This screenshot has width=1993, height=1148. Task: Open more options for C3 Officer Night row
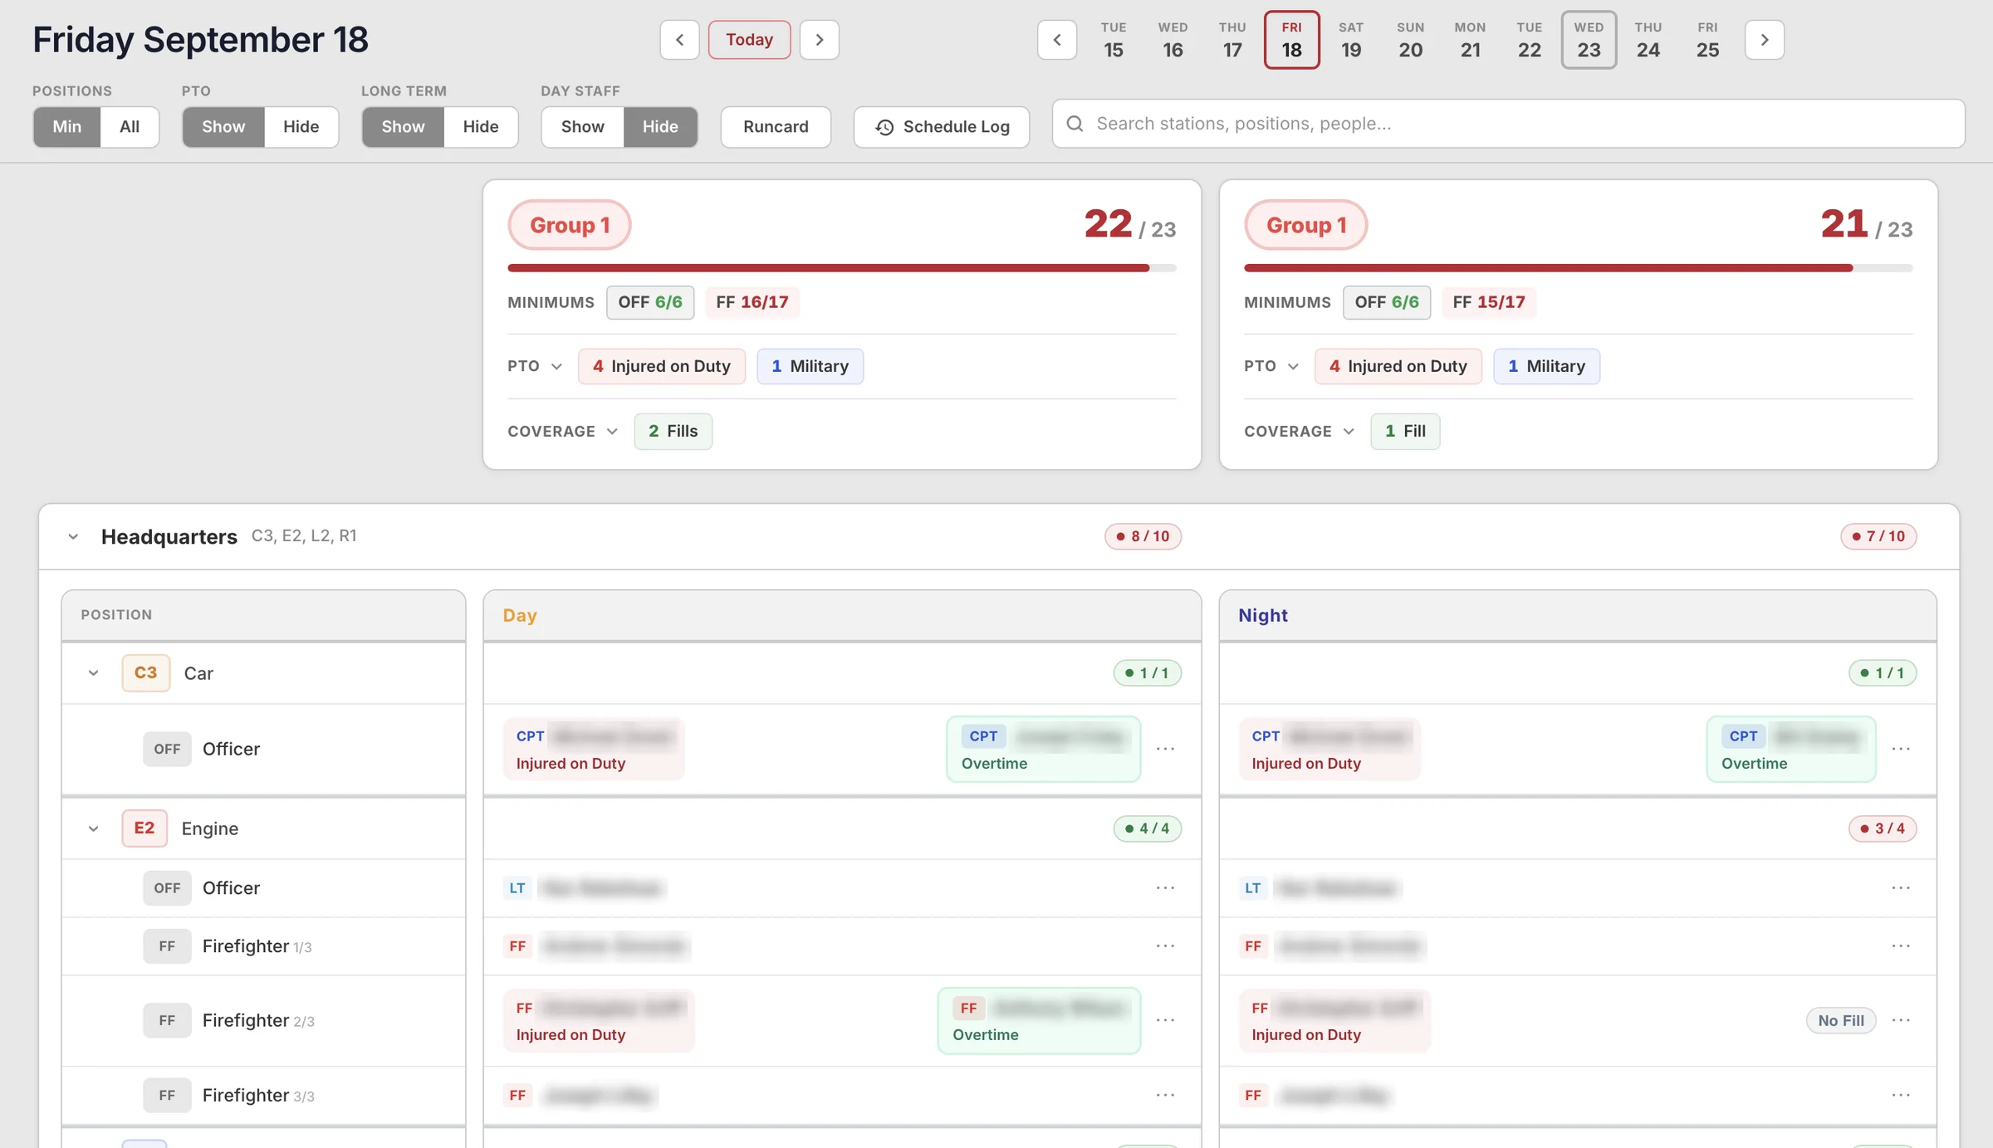click(1901, 749)
